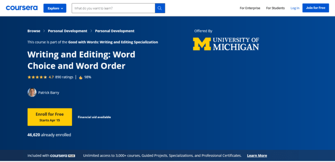The height and width of the screenshot is (162, 335).
Task: Click the Coursera Plus logo in the banner
Action: tap(62, 155)
